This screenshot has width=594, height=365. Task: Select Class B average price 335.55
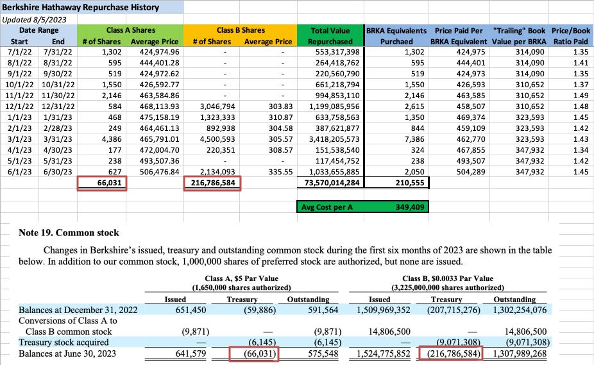281,172
